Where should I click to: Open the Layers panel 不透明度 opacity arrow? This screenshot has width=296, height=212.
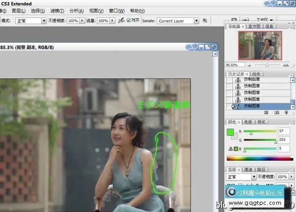(x=292, y=177)
